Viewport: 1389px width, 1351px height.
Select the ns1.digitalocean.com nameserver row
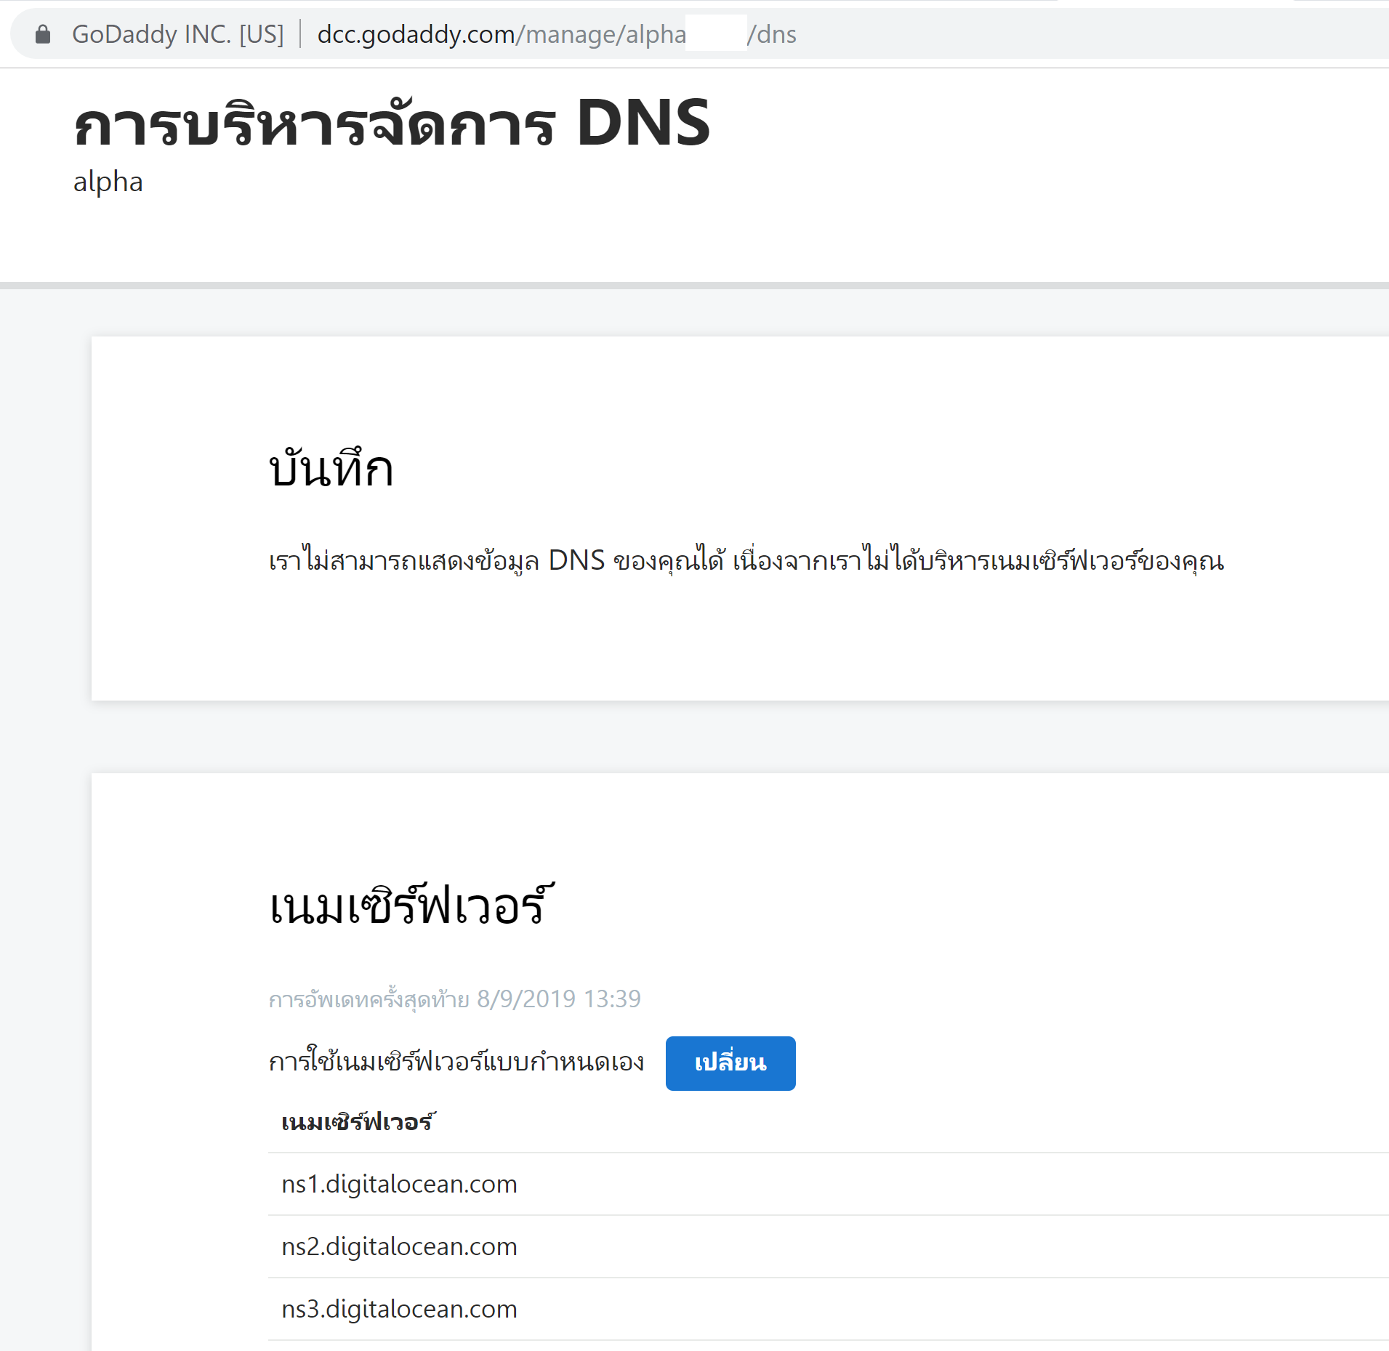[828, 1184]
